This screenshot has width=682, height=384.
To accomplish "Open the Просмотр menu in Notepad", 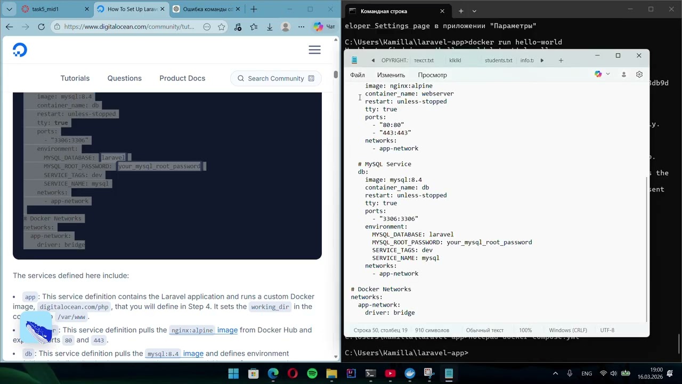I will coord(432,75).
